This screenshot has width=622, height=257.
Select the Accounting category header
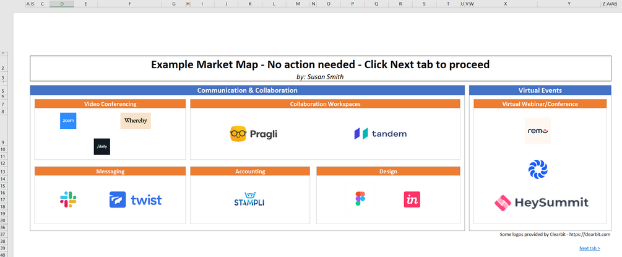(x=250, y=171)
